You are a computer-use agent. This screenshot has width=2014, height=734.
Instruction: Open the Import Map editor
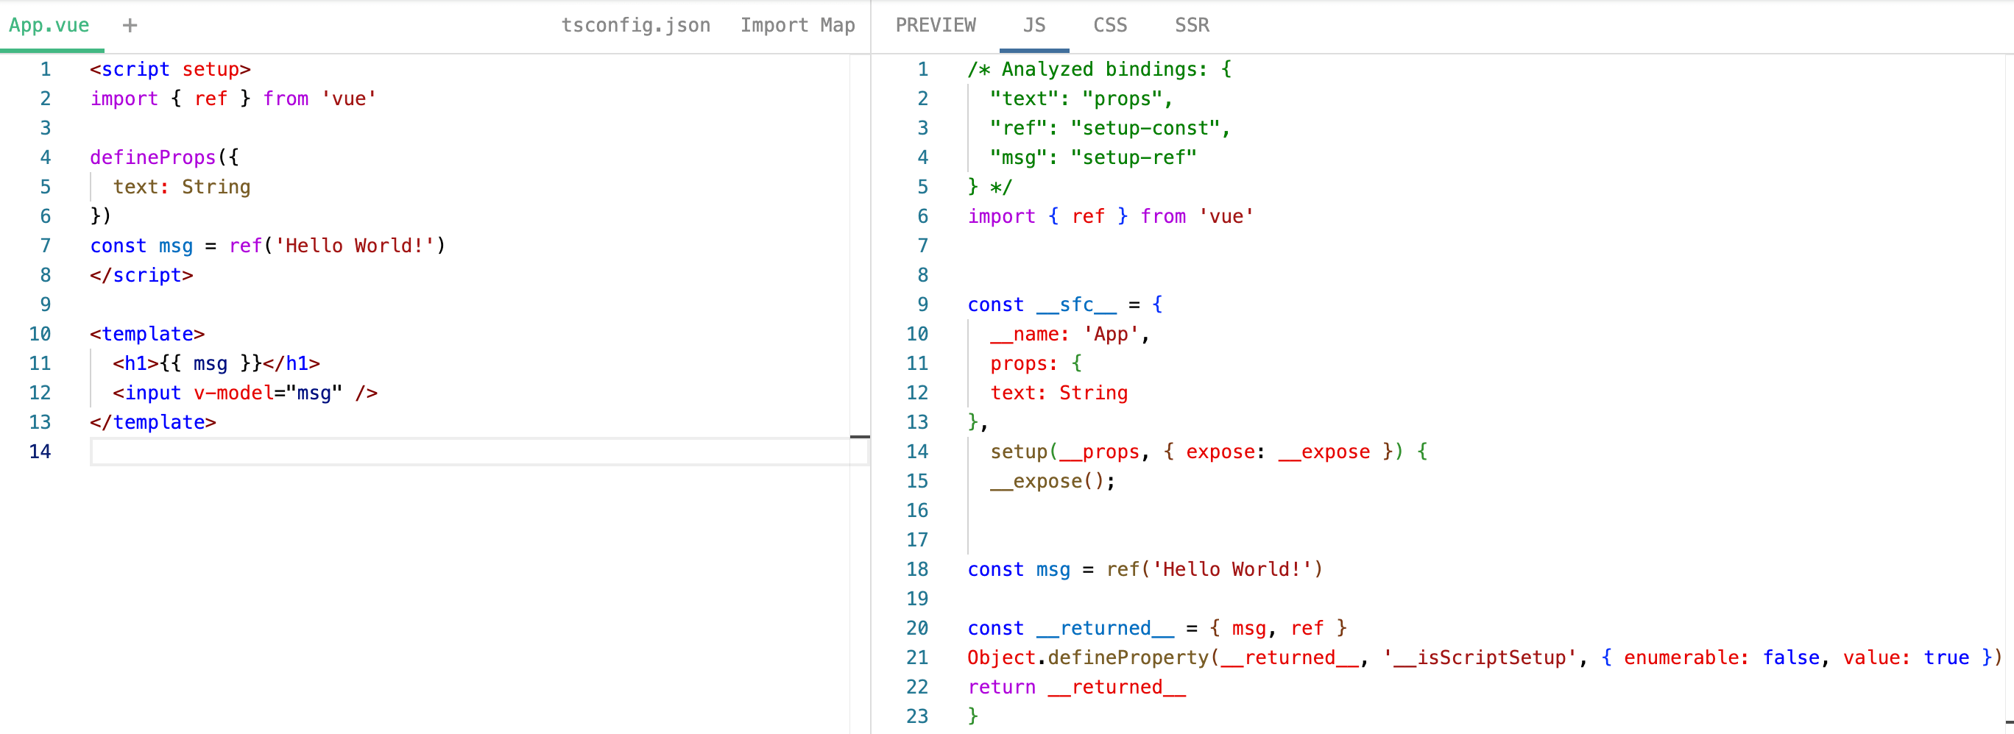(x=796, y=24)
